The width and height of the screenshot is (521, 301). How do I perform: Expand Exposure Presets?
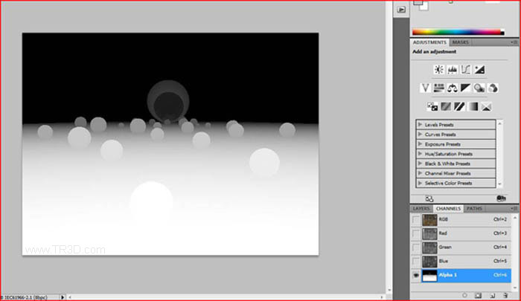[x=420, y=144]
